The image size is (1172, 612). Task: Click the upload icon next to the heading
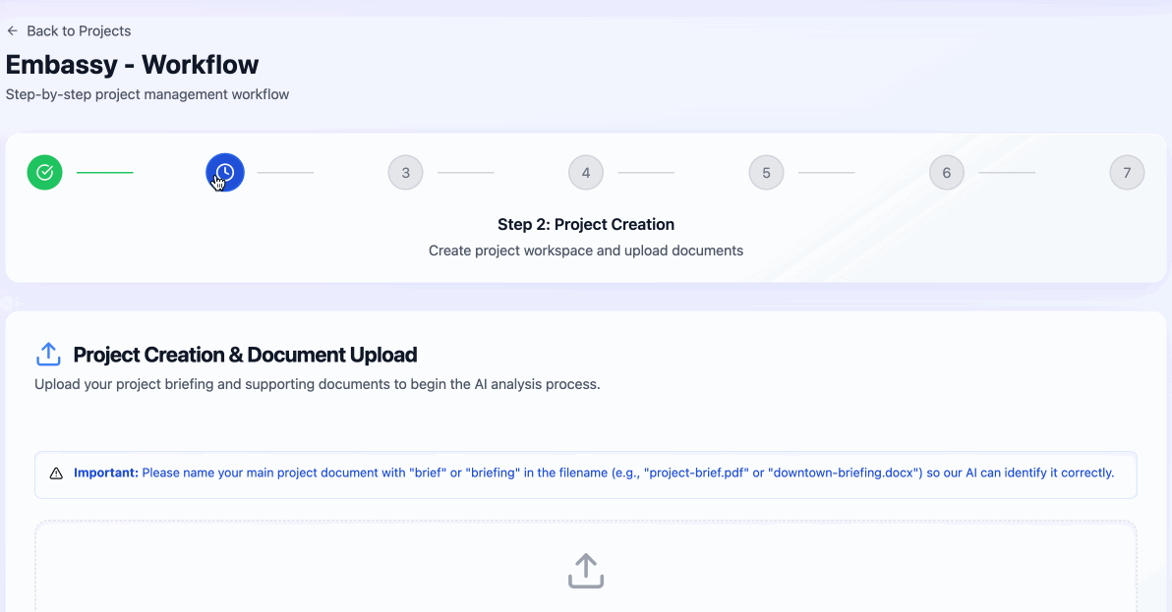(48, 354)
